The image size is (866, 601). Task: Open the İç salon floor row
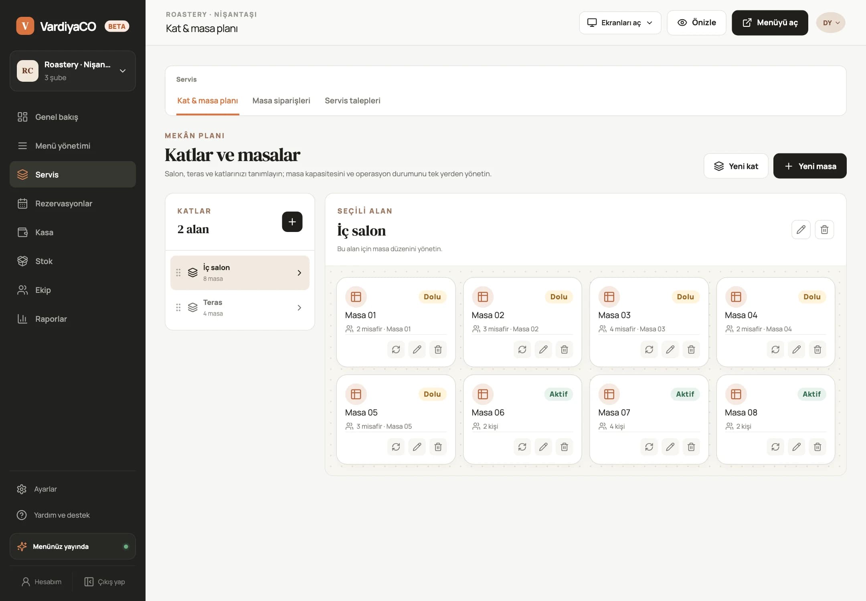click(x=240, y=273)
